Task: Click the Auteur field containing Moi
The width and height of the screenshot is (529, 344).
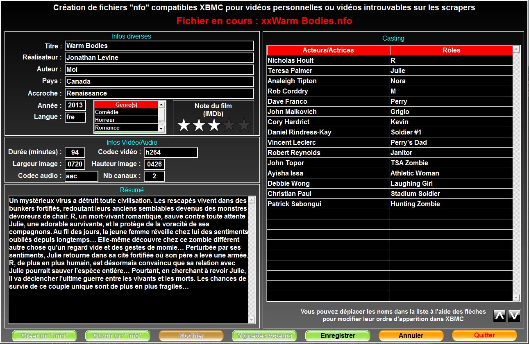Action: 159,70
